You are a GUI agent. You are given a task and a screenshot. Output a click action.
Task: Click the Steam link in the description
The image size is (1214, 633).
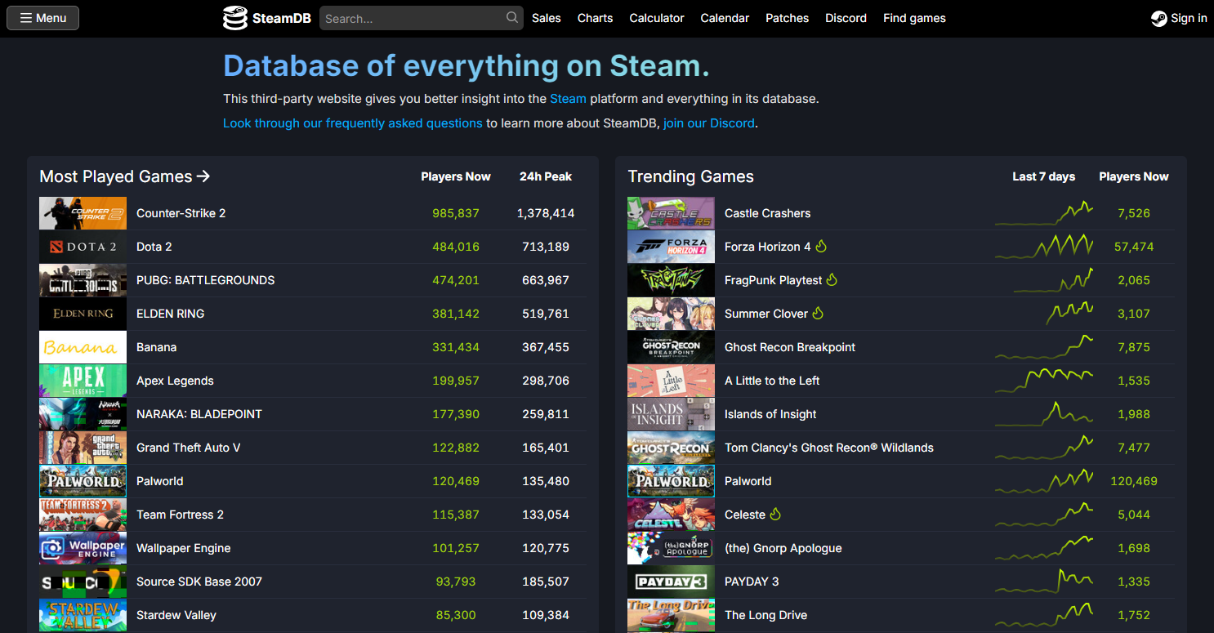pyautogui.click(x=568, y=98)
